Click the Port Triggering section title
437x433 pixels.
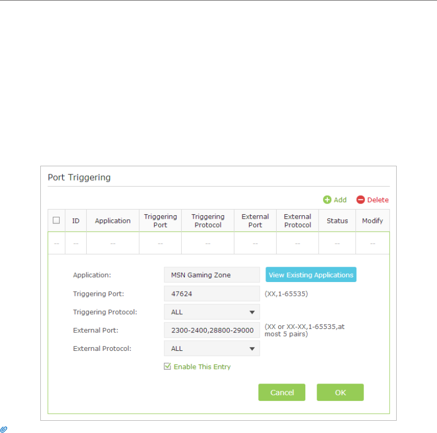tap(79, 177)
